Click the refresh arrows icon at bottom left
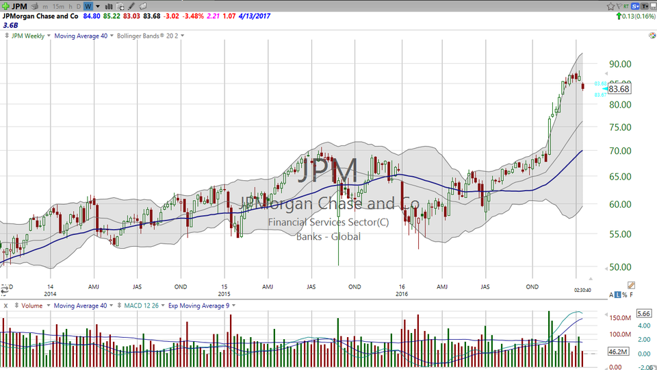The image size is (657, 370). click(4, 289)
